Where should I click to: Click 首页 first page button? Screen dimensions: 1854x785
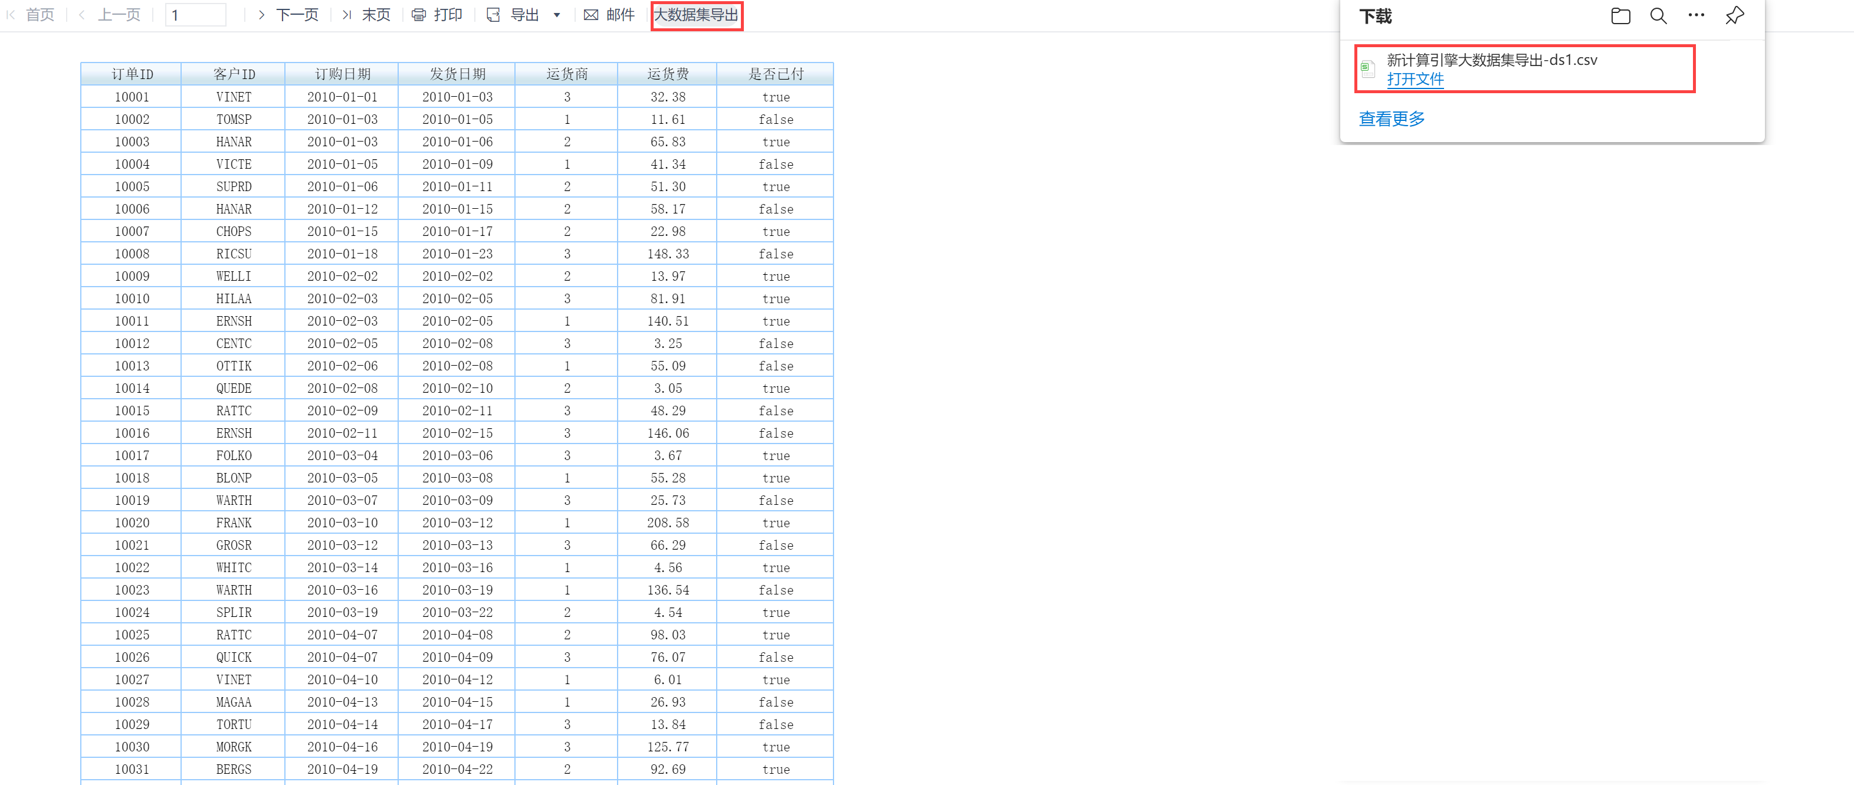[x=40, y=15]
